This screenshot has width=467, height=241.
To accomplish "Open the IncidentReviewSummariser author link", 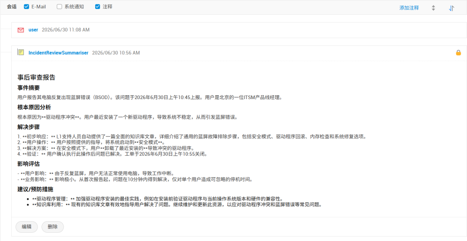I will (58, 53).
